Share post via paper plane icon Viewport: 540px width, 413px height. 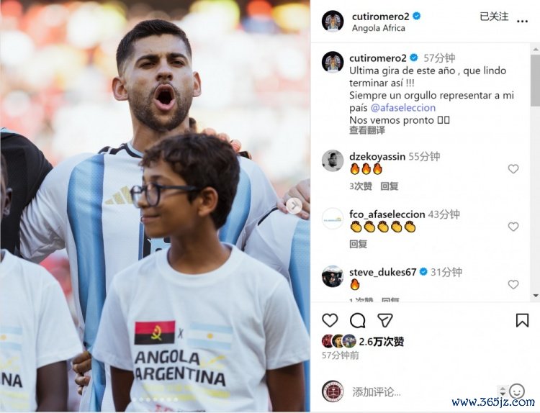[385, 320]
